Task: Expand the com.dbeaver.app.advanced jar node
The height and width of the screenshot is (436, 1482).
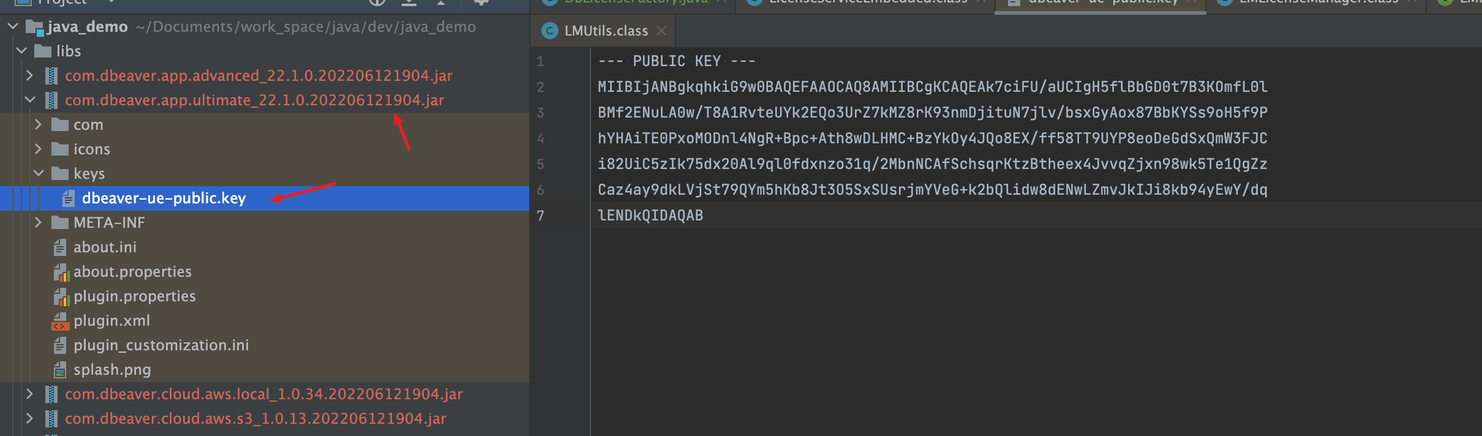Action: pyautogui.click(x=29, y=75)
